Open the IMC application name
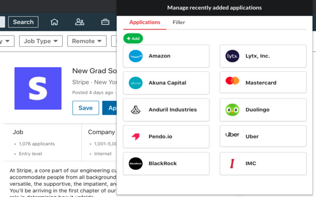Viewport: 316px width, 197px height. tap(251, 164)
